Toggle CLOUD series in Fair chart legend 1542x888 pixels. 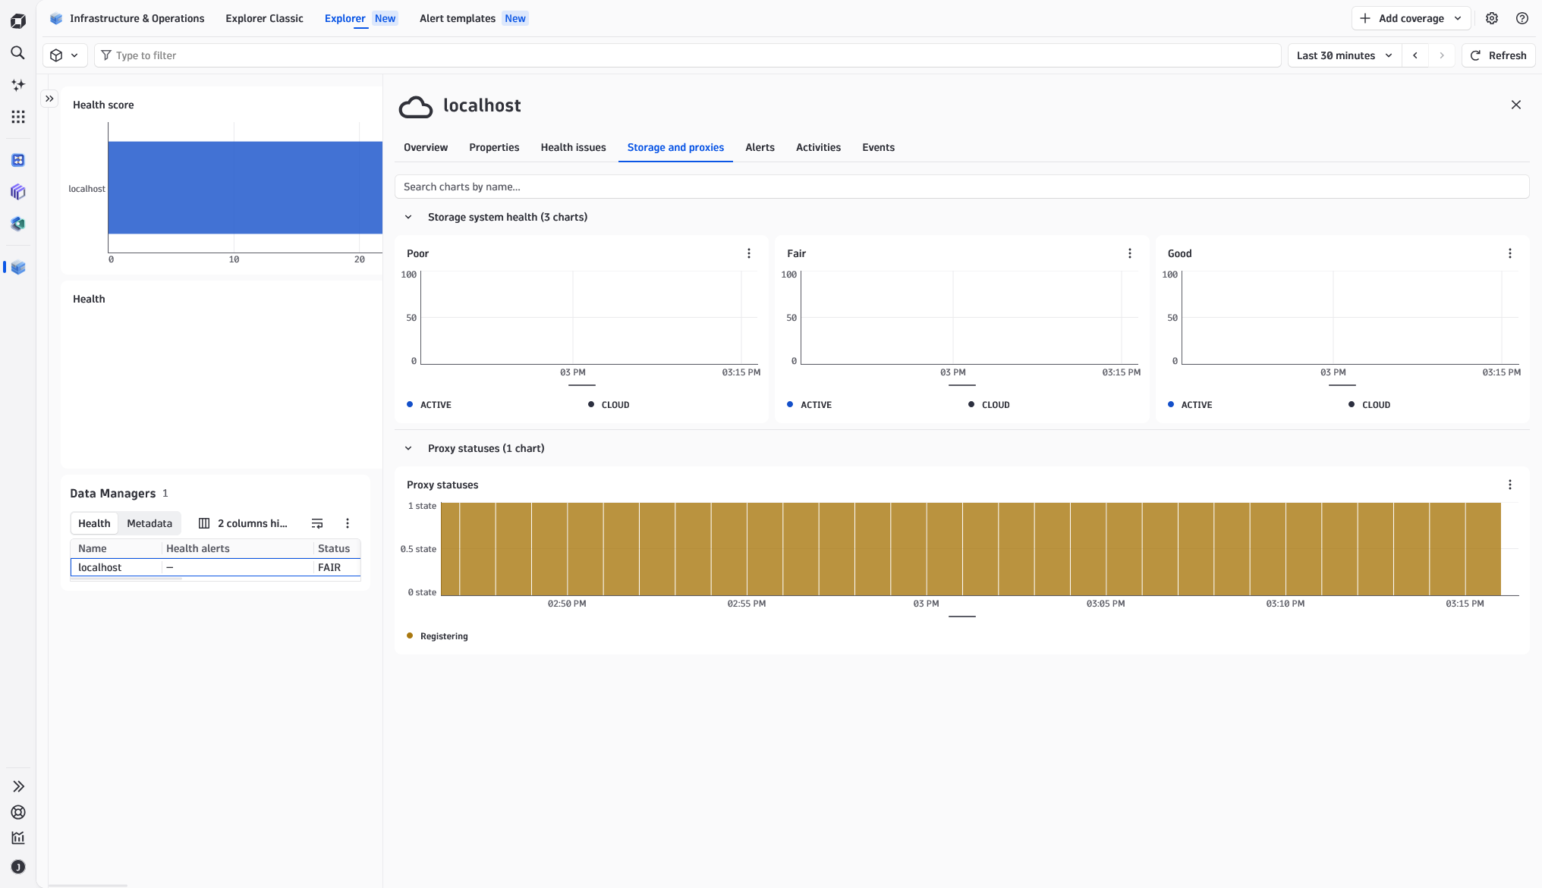[989, 405]
